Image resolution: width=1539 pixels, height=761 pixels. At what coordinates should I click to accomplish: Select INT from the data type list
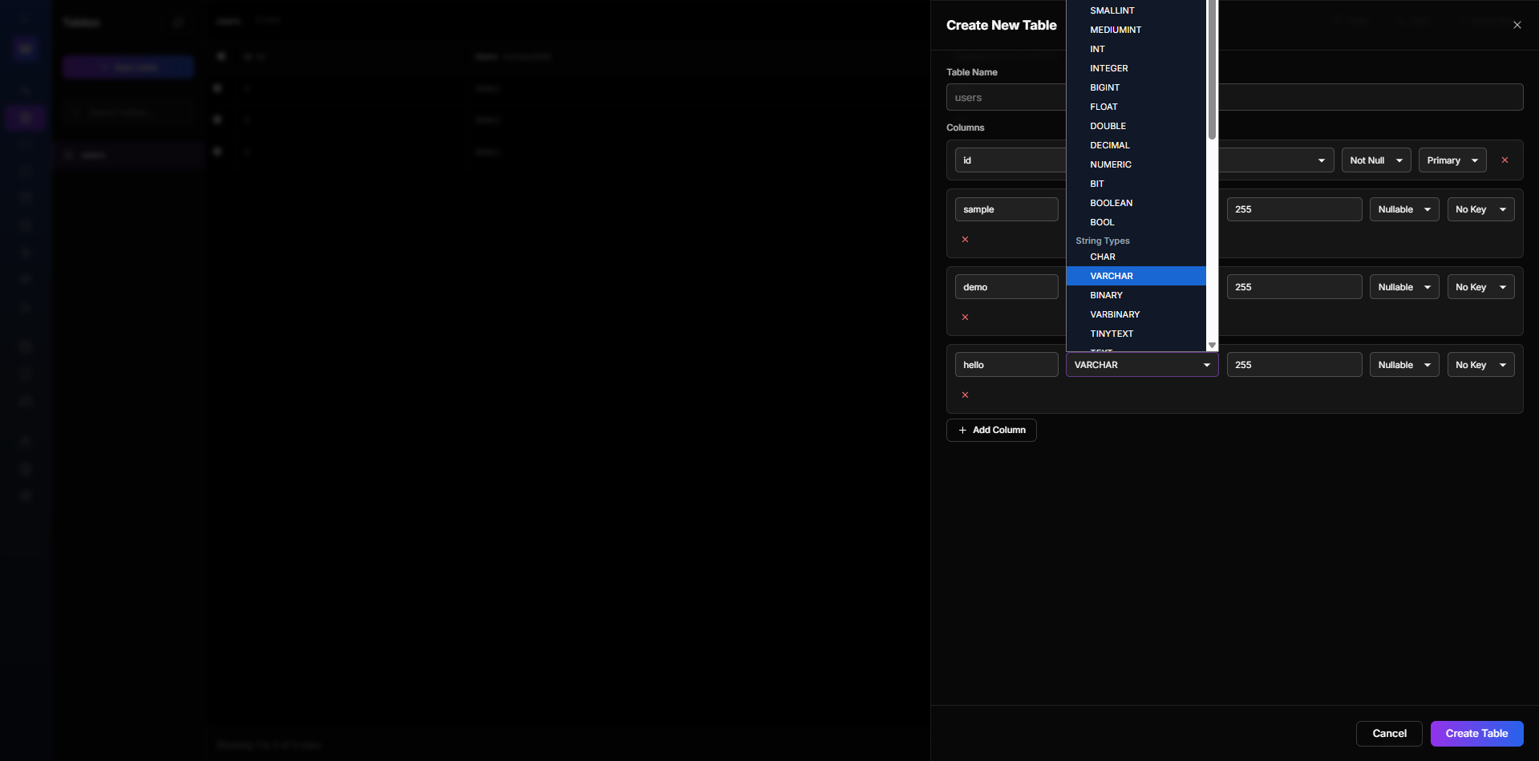click(1097, 49)
